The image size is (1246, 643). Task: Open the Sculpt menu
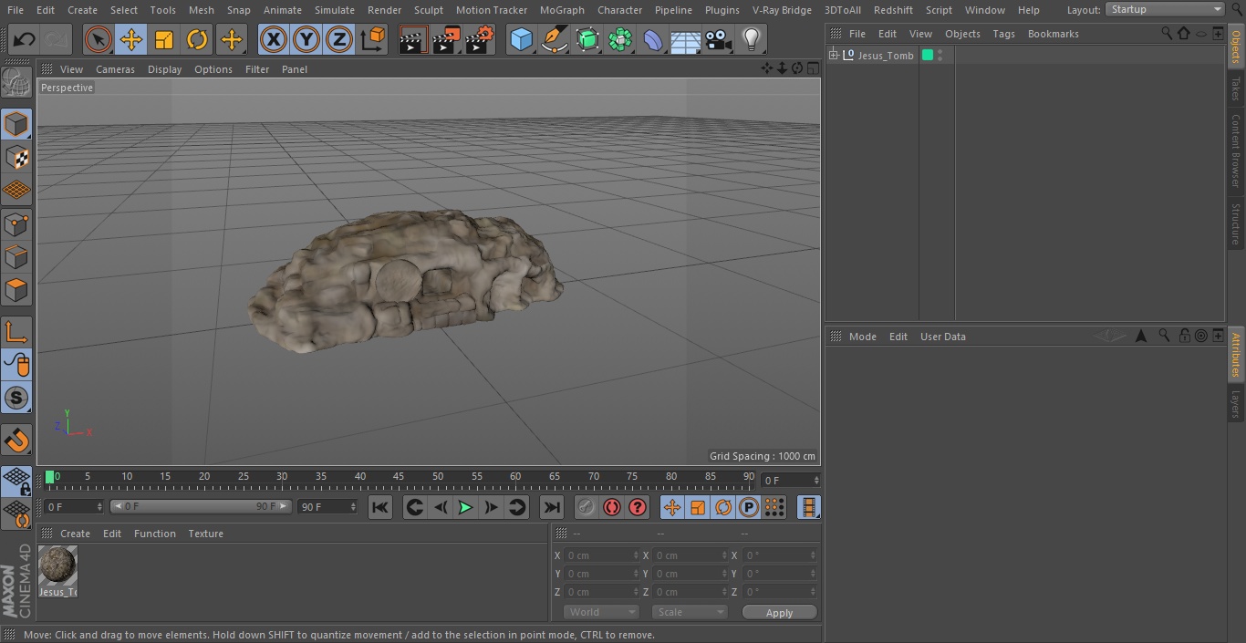[x=428, y=10]
